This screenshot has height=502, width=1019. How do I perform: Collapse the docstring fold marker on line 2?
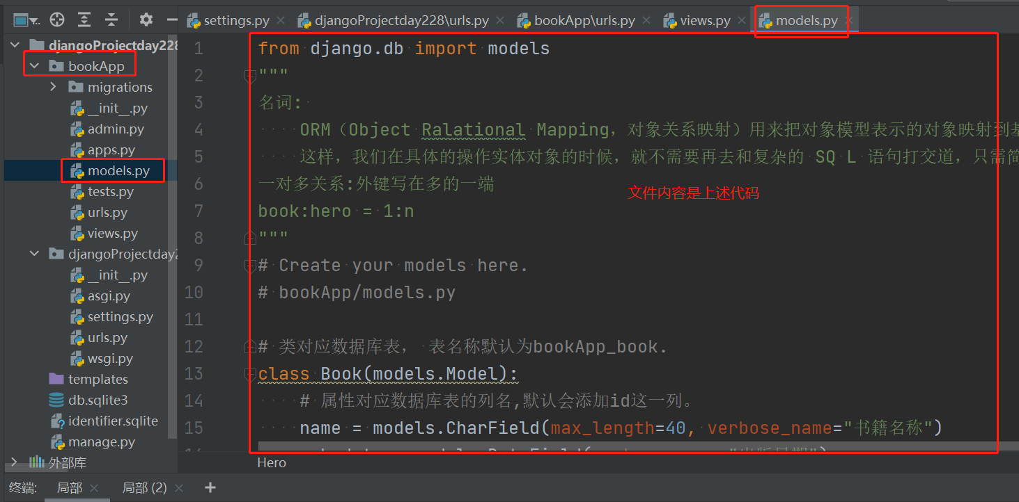pos(249,76)
